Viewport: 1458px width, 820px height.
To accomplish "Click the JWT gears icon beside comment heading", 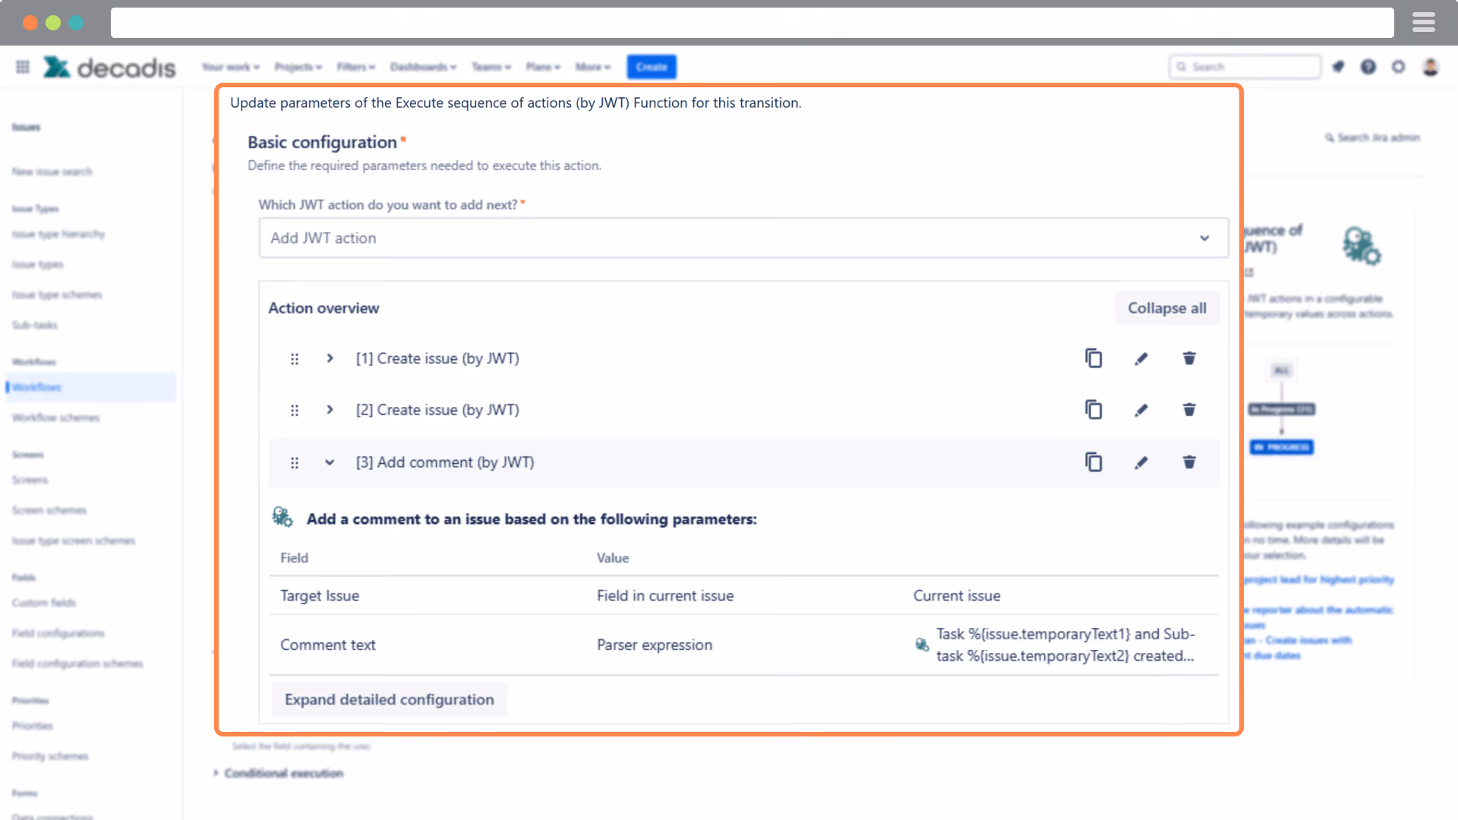I will coord(282,518).
